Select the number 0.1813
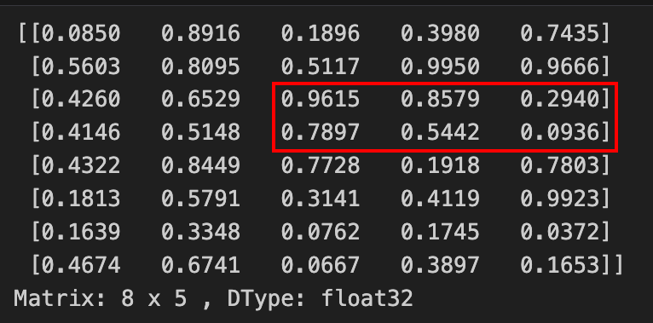 81,199
